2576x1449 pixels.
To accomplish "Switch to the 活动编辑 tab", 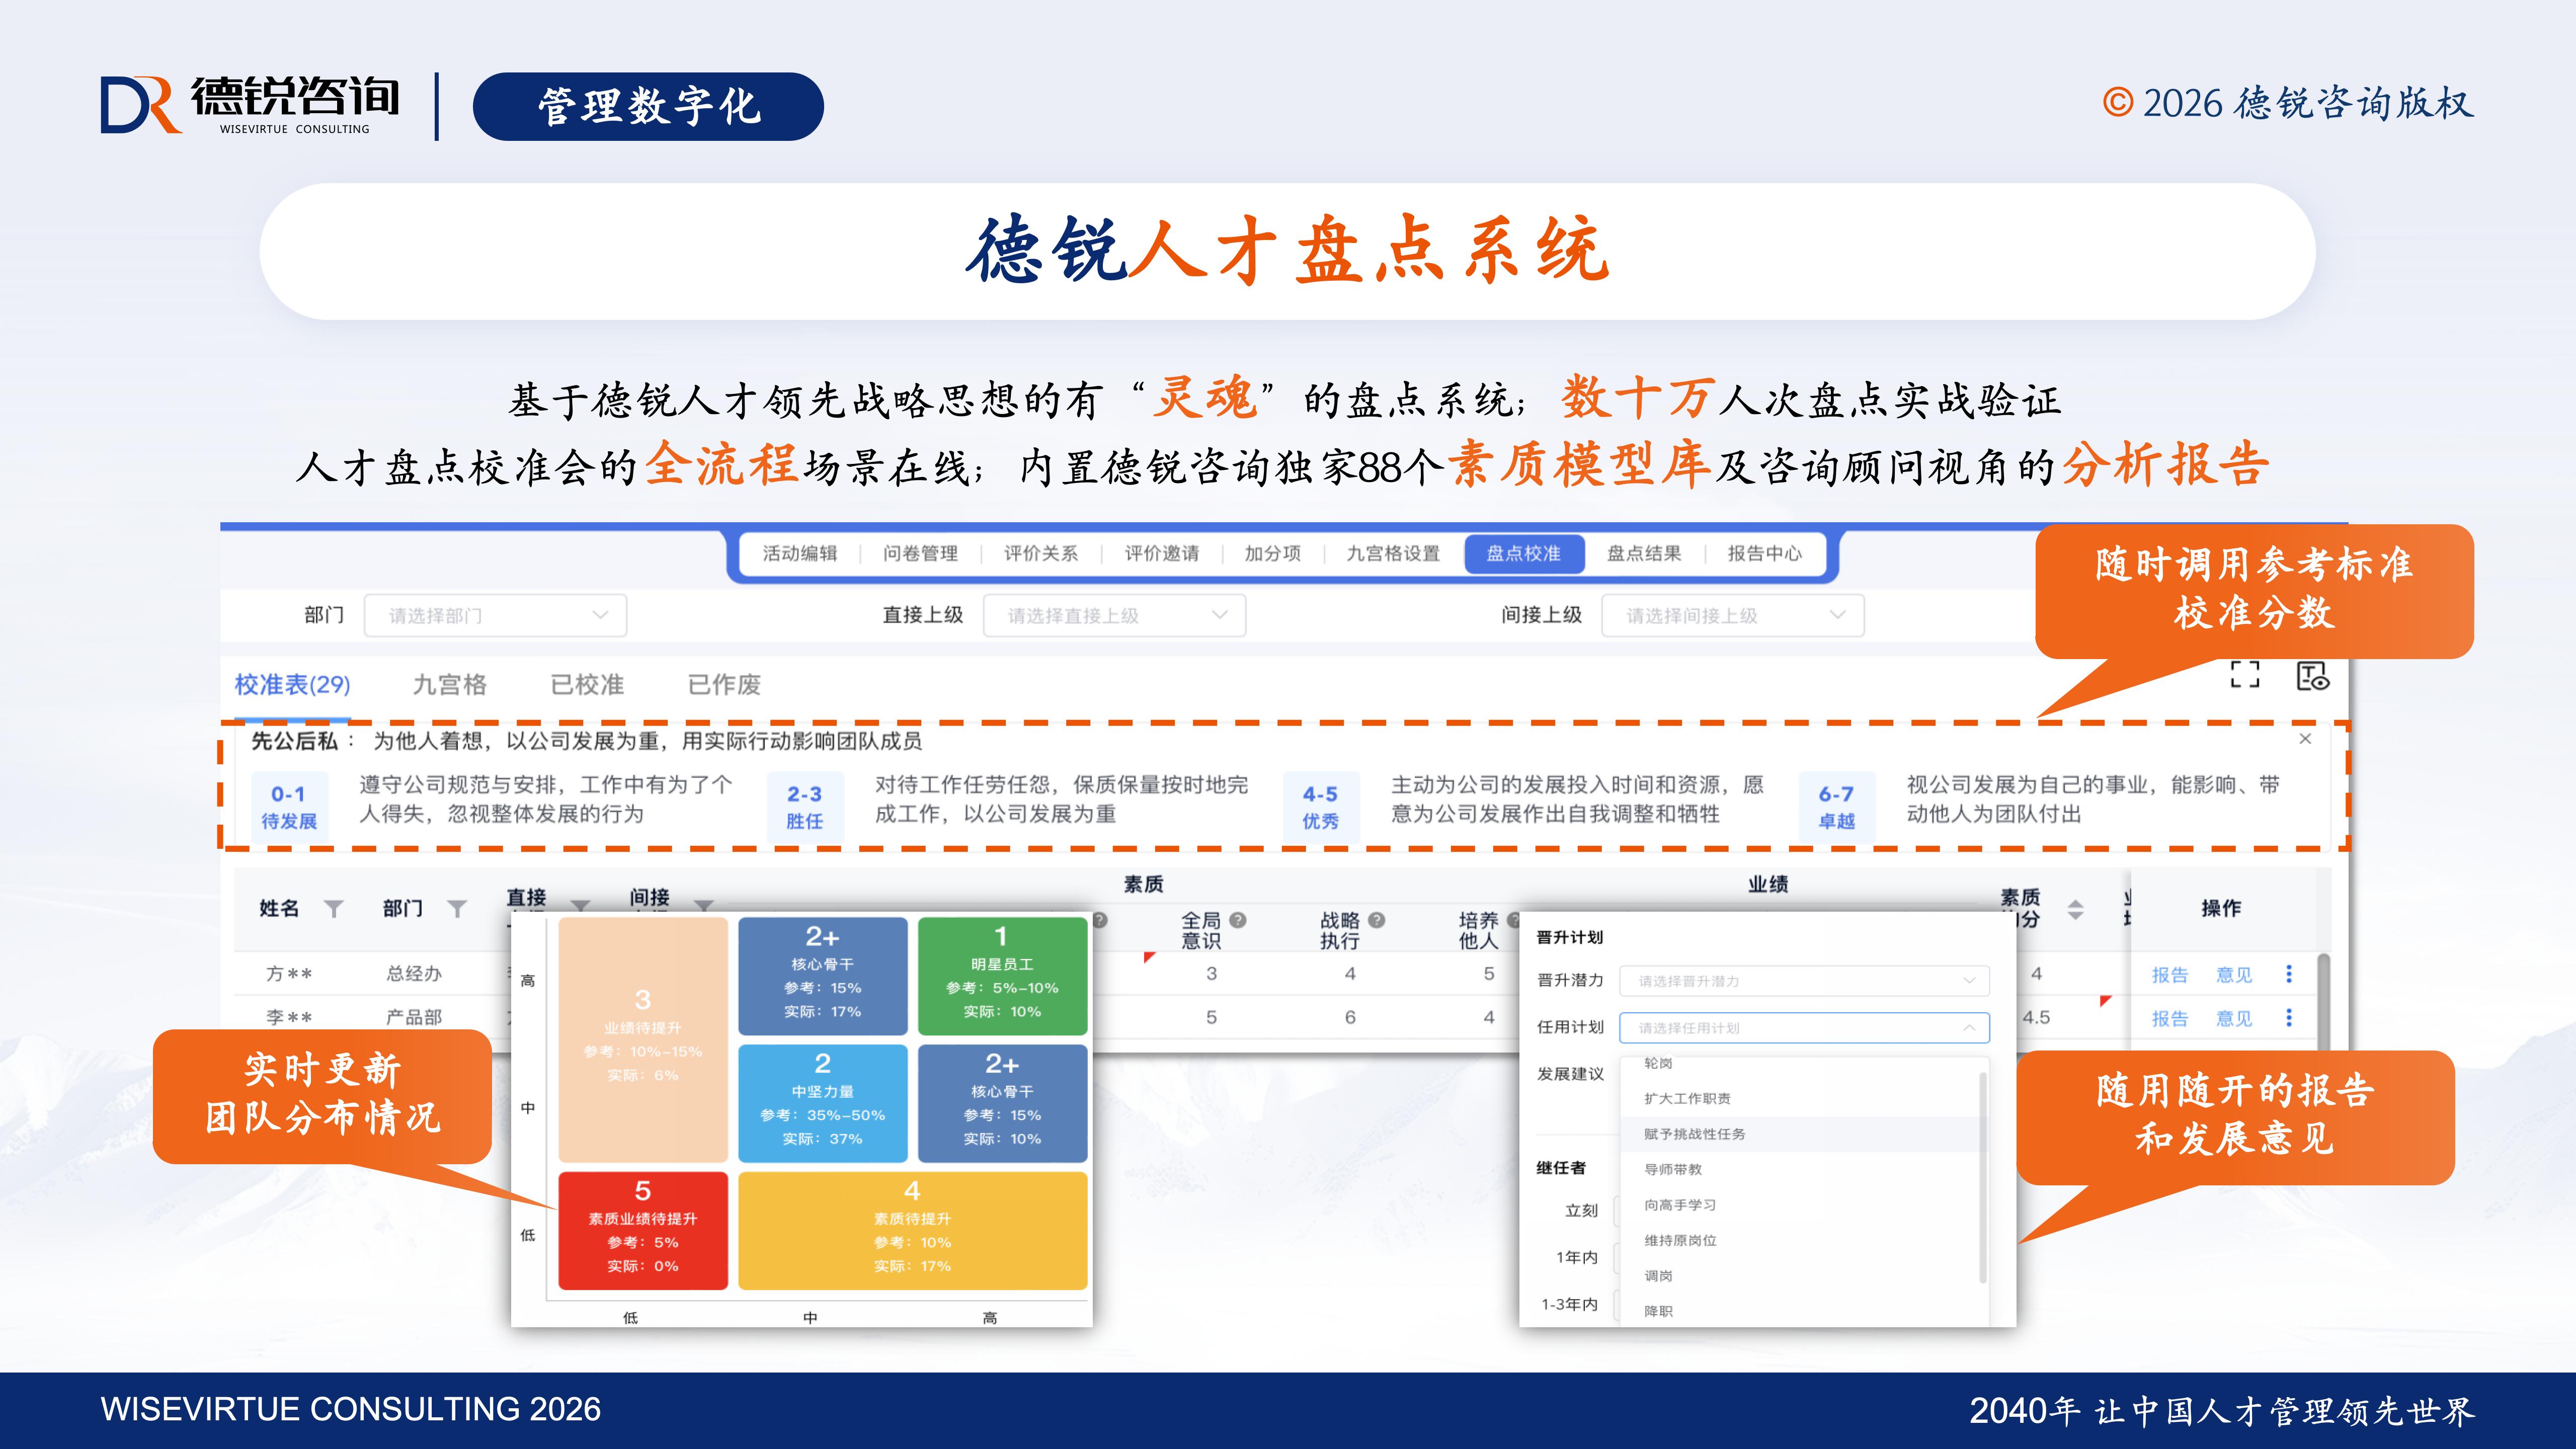I will coord(800,554).
